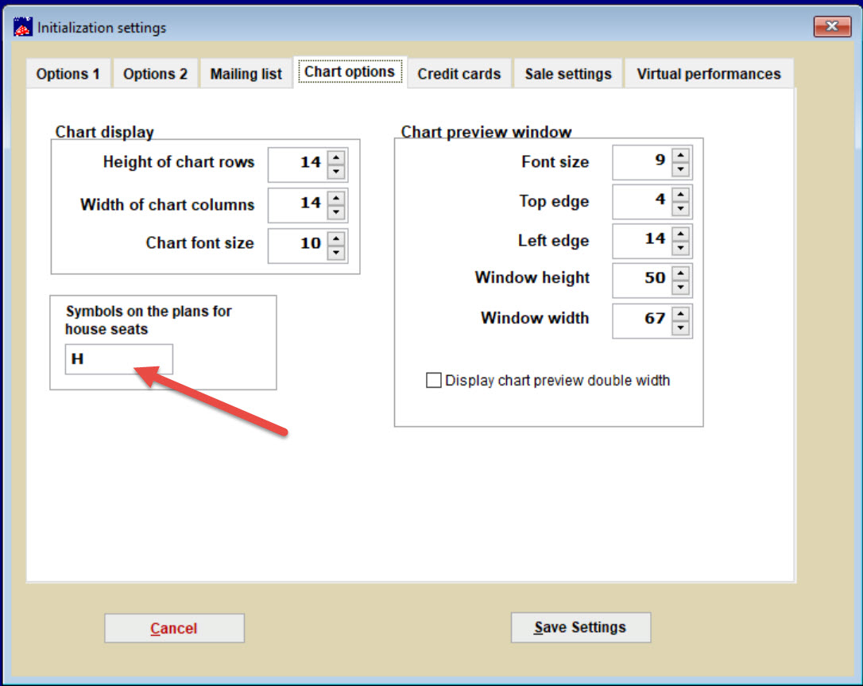Click the Window width number field
863x686 pixels.
click(640, 320)
